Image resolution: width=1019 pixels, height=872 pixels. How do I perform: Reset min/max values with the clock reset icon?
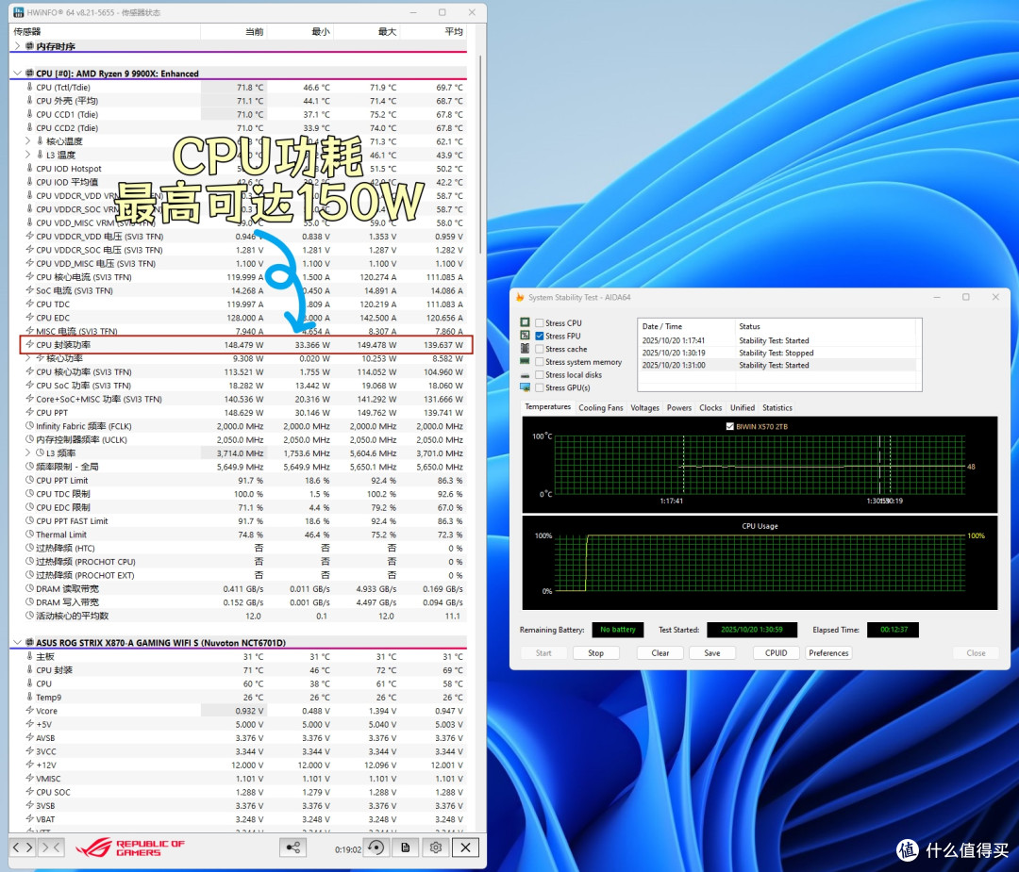[x=376, y=847]
